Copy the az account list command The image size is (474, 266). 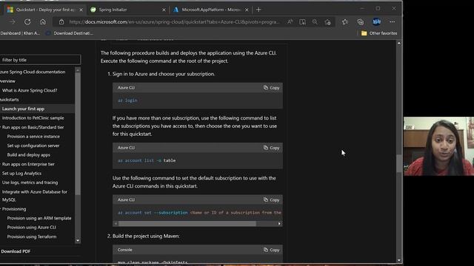[x=272, y=148]
